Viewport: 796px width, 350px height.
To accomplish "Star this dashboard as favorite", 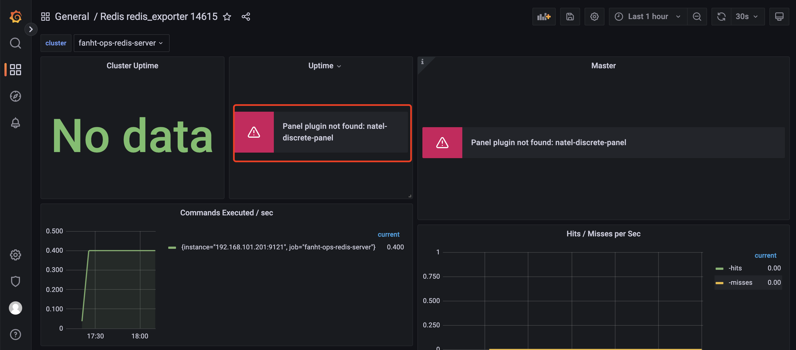I will 227,17.
